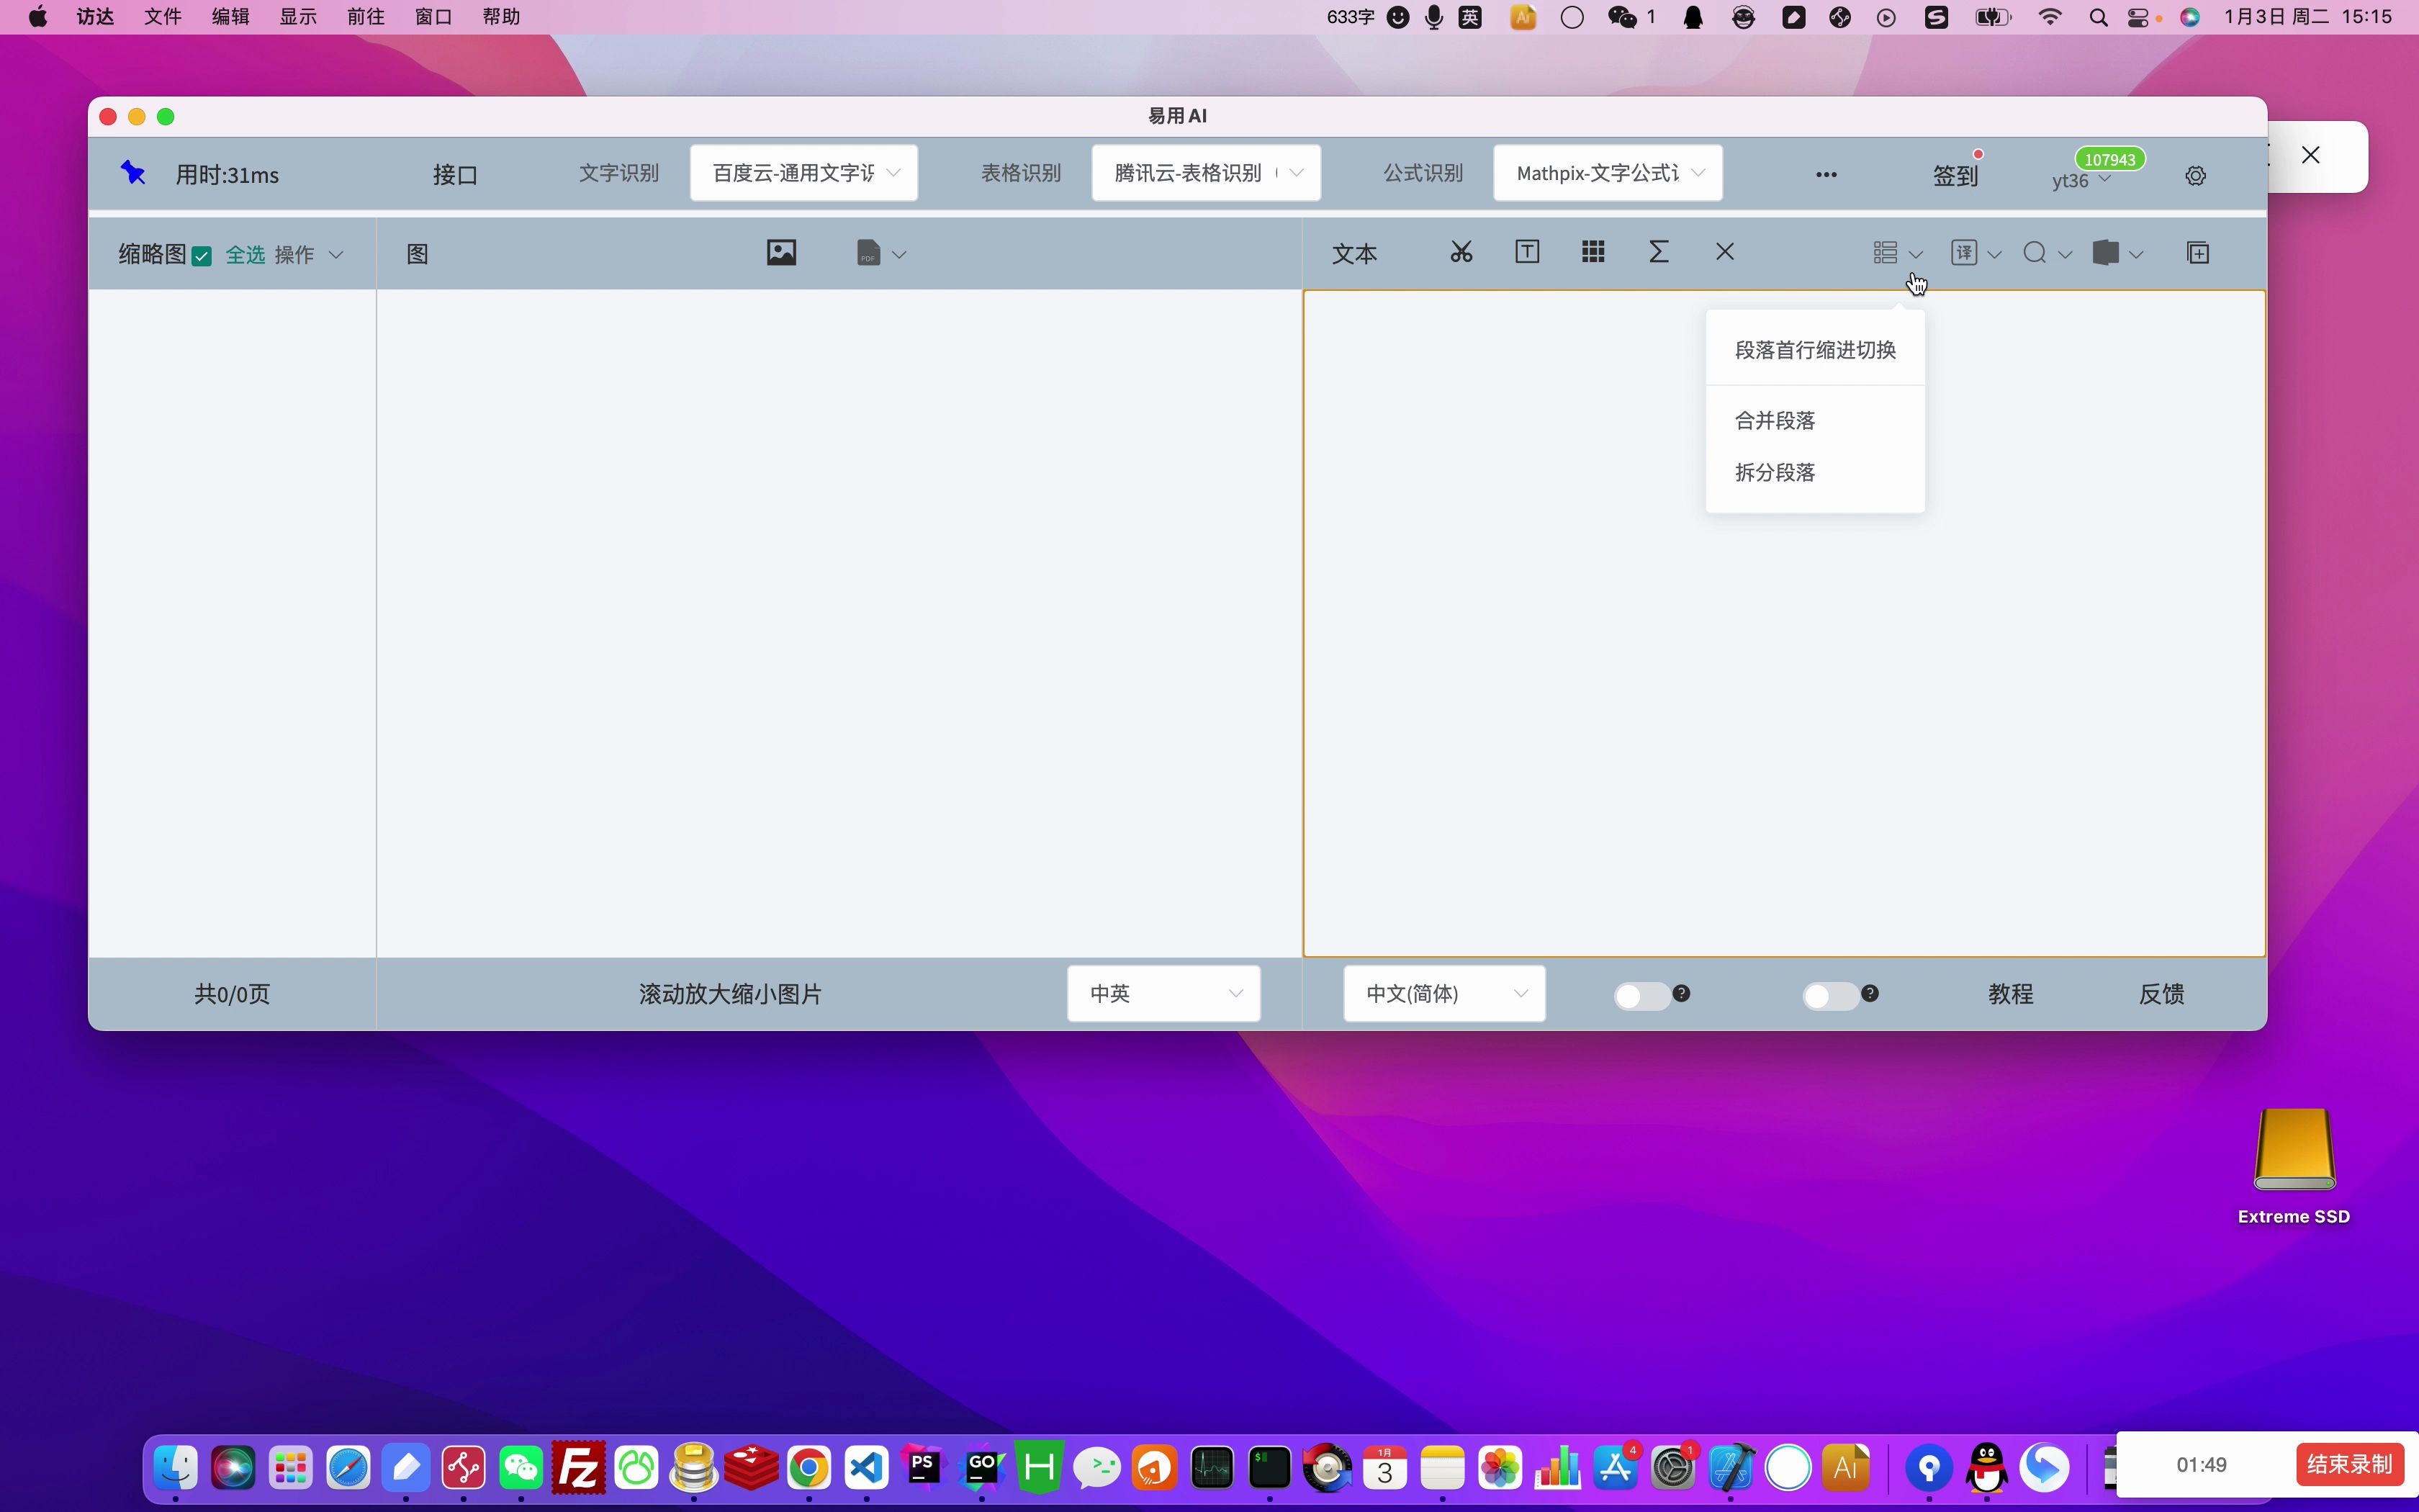Click the open image icon
Screen dimensions: 2419x1512
(x=780, y=252)
